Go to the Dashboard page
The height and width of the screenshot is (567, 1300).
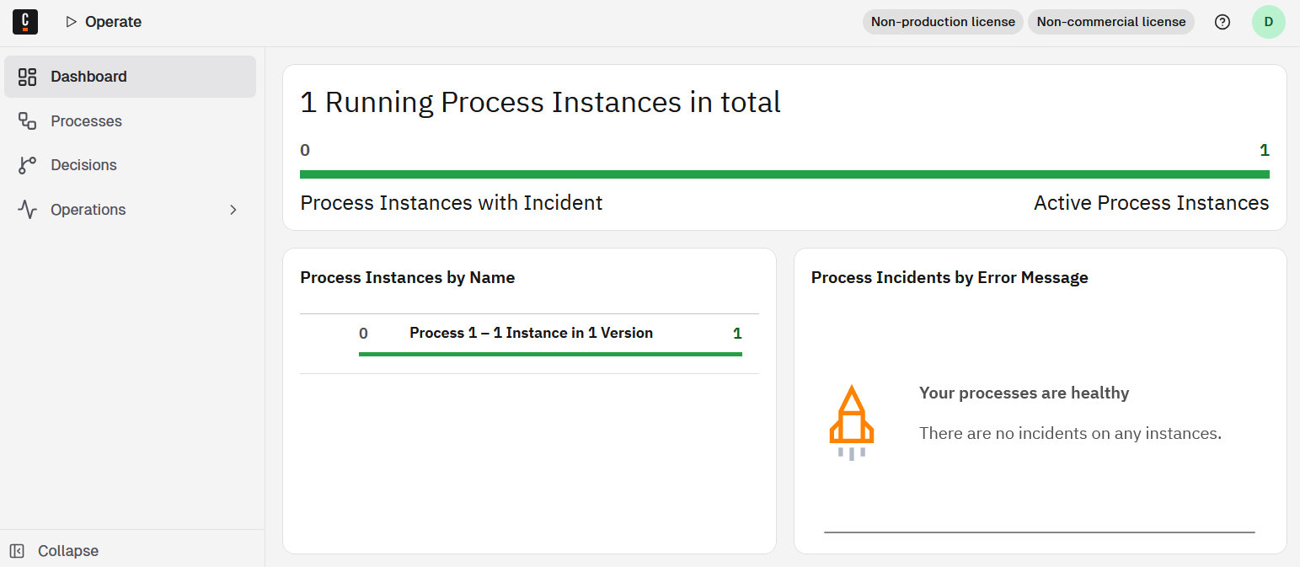[130, 77]
